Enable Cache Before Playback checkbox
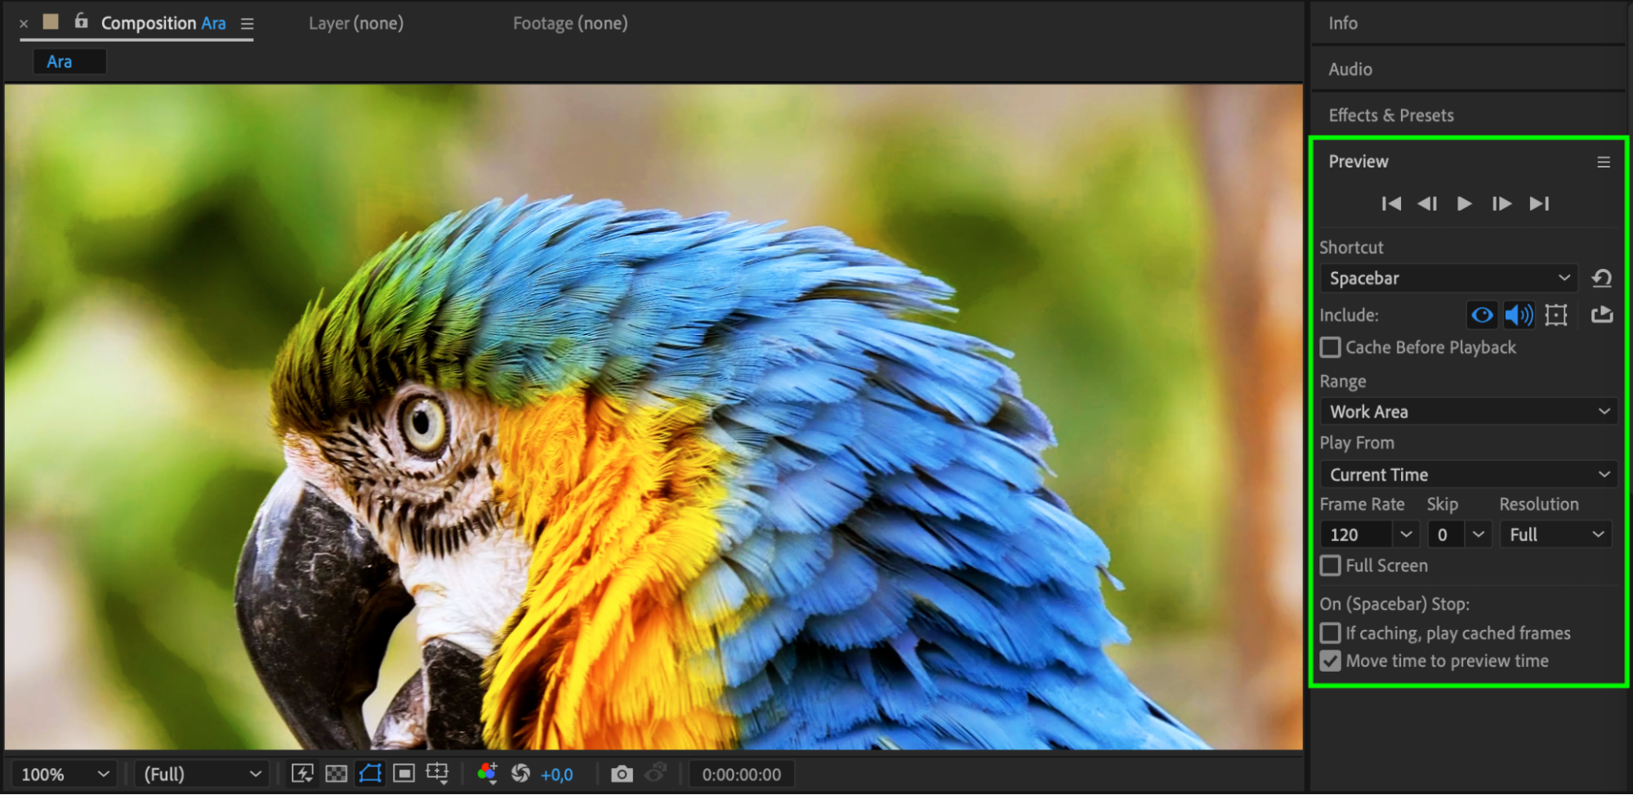The image size is (1633, 795). tap(1331, 347)
